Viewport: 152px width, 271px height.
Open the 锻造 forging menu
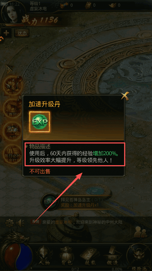(113, 256)
